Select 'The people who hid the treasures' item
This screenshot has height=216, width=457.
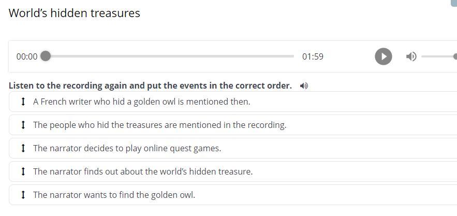tap(159, 125)
